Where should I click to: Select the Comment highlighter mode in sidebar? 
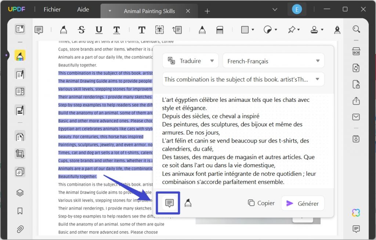pyautogui.click(x=20, y=55)
